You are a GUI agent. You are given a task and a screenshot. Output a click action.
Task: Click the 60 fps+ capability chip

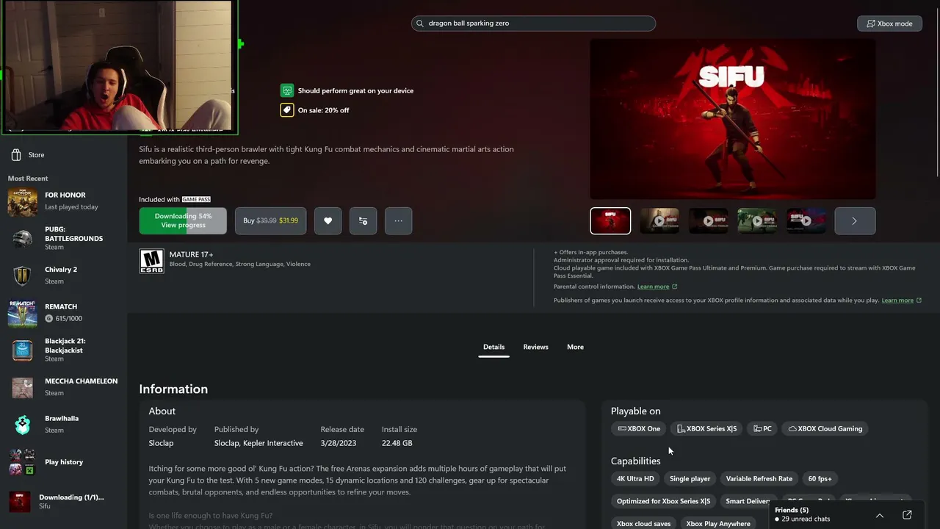coord(820,479)
